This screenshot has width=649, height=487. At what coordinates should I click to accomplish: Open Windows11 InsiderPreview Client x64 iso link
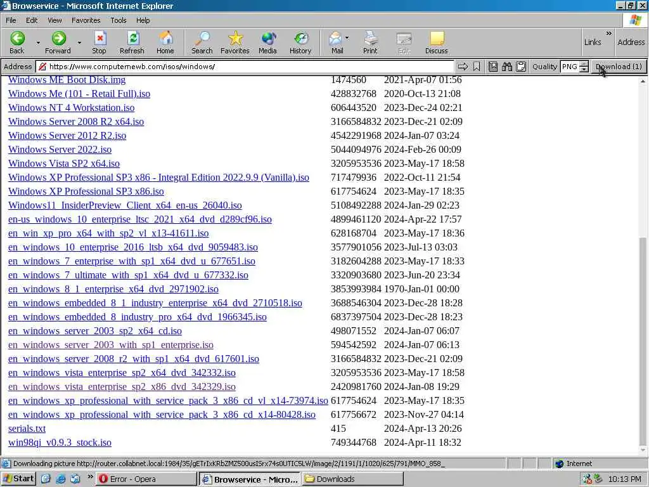pyautogui.click(x=125, y=205)
